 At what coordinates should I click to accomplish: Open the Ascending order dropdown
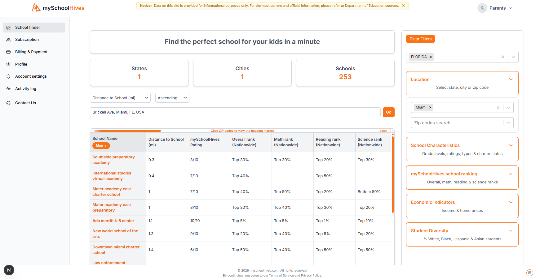coord(172,98)
